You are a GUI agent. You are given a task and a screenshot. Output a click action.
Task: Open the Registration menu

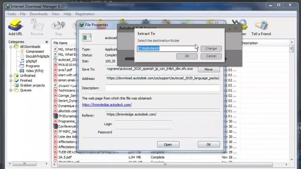pyautogui.click(x=85, y=14)
